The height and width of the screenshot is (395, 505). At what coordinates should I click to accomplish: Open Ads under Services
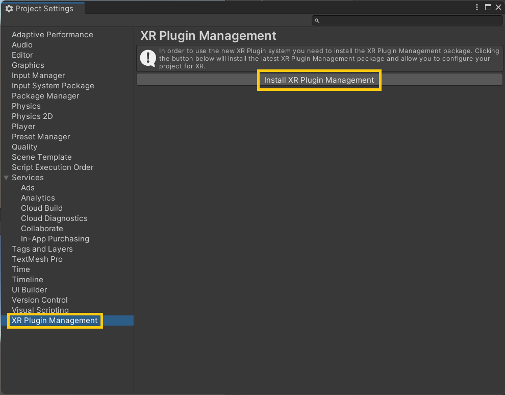[28, 188]
